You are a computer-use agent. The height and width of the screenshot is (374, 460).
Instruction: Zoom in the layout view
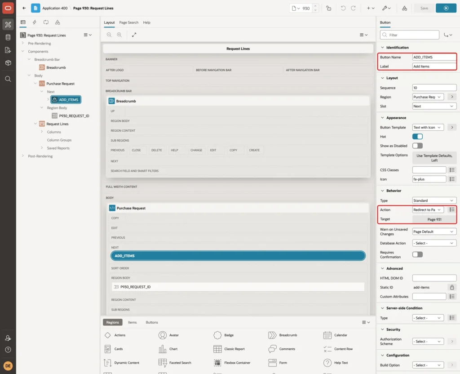click(119, 35)
